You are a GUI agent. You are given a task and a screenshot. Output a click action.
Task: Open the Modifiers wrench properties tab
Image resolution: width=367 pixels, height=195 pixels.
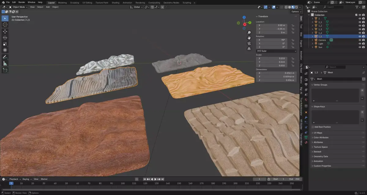[x=306, y=117]
